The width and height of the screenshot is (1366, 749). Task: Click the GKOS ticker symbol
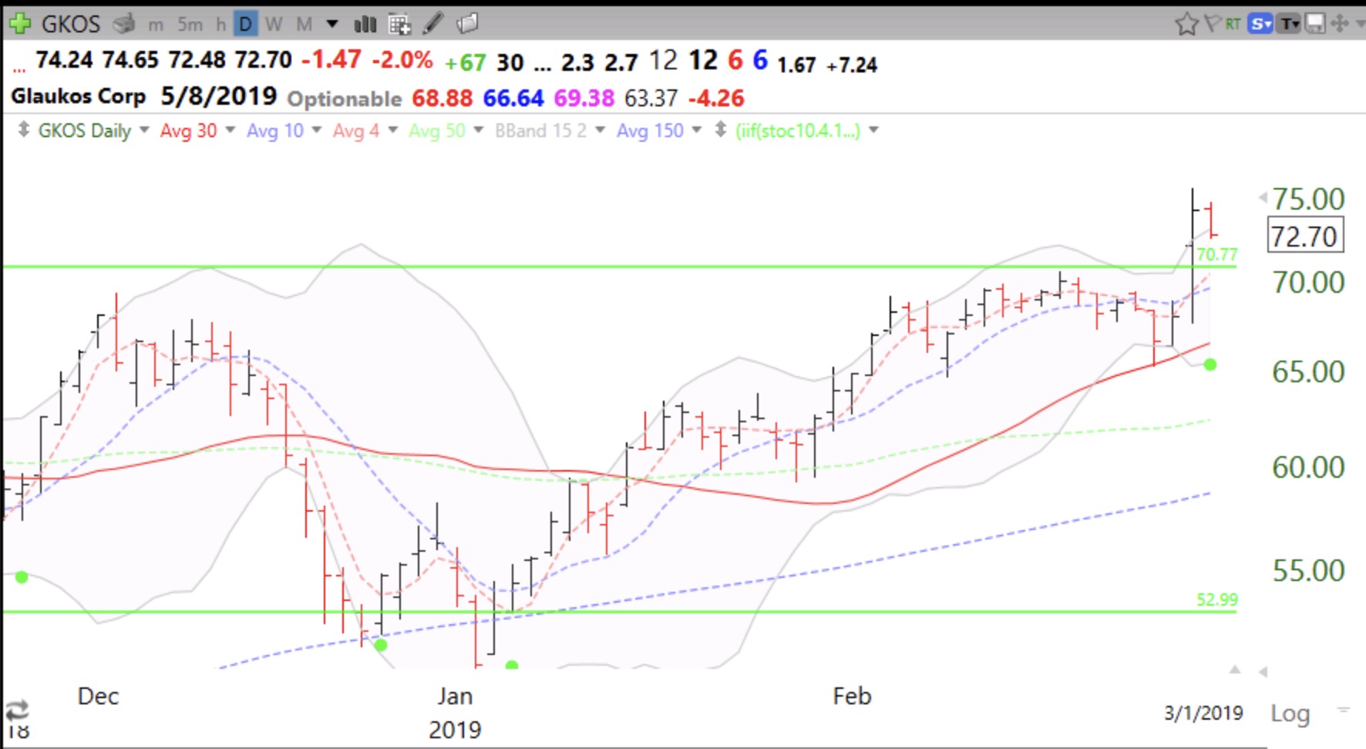(x=70, y=24)
